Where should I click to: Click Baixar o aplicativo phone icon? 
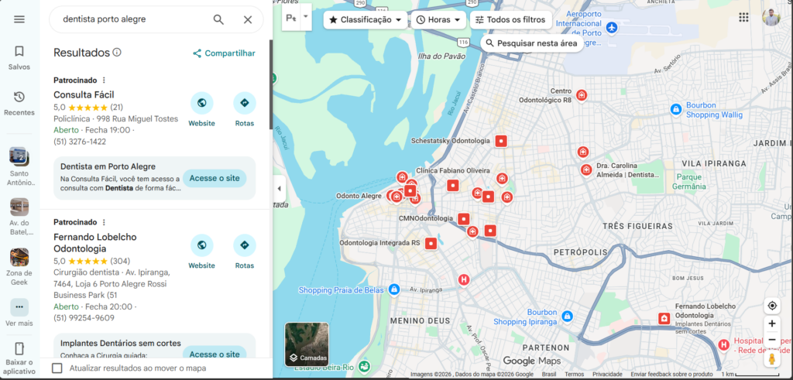19,349
